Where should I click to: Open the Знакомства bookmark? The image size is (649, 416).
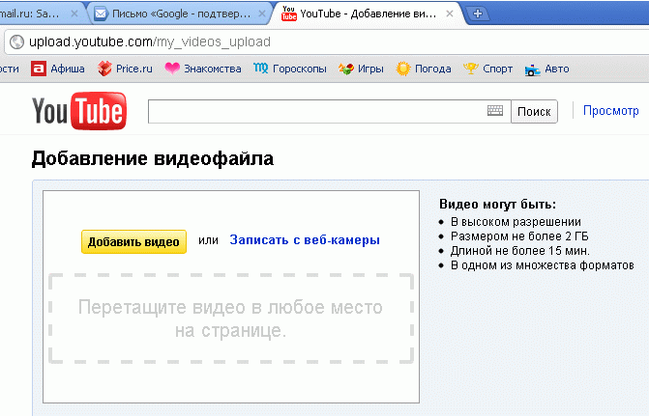coord(202,69)
